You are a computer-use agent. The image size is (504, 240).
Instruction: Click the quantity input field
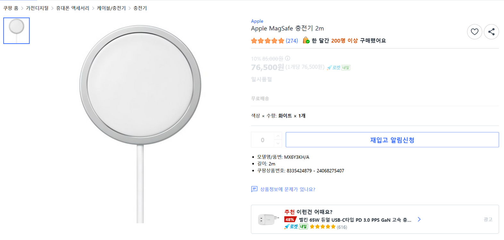(262, 140)
